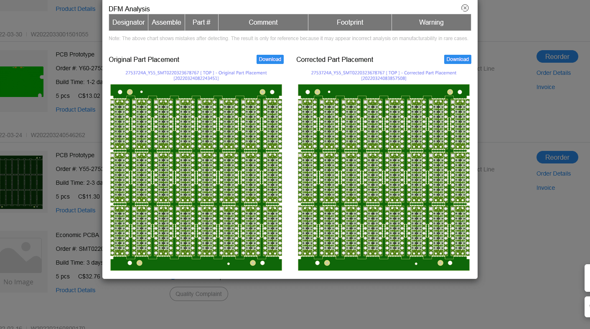Click the Corrected Part Placement heading
Image resolution: width=590 pixels, height=329 pixels.
[x=335, y=59]
